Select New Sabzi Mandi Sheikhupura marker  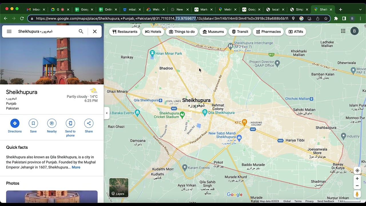click(x=240, y=138)
